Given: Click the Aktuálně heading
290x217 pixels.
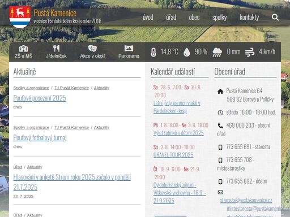Looking at the screenshot, I should (24, 72).
